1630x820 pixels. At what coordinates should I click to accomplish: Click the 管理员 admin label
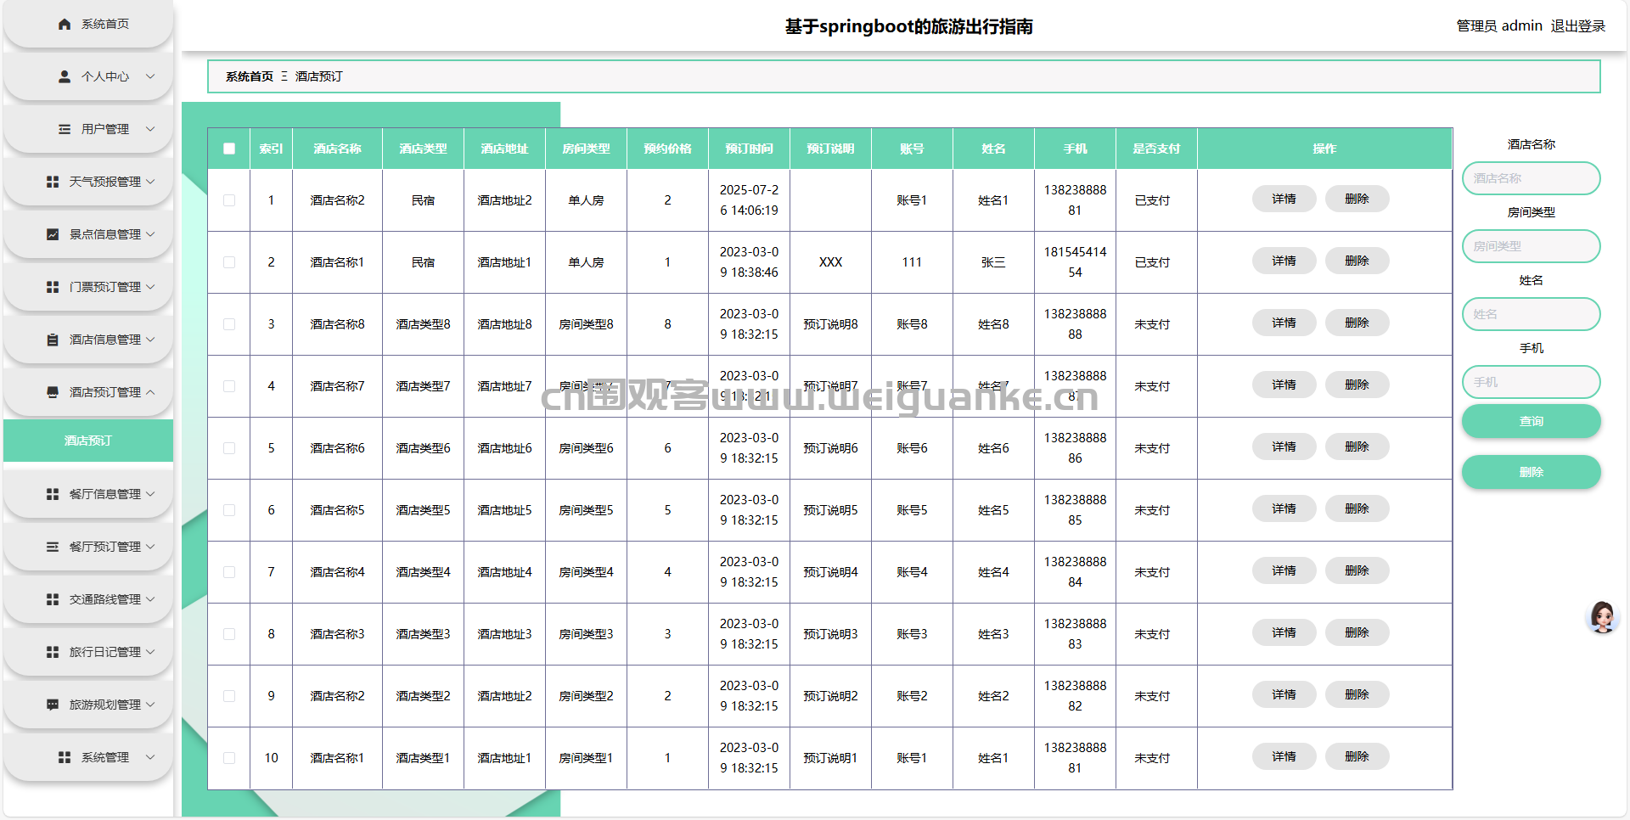coord(1499,26)
